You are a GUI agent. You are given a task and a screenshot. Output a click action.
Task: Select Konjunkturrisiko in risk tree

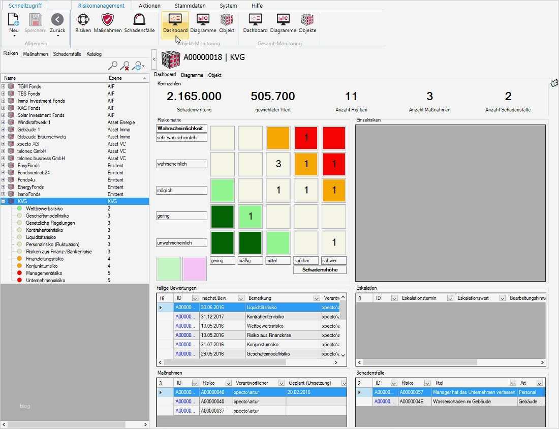pos(42,266)
